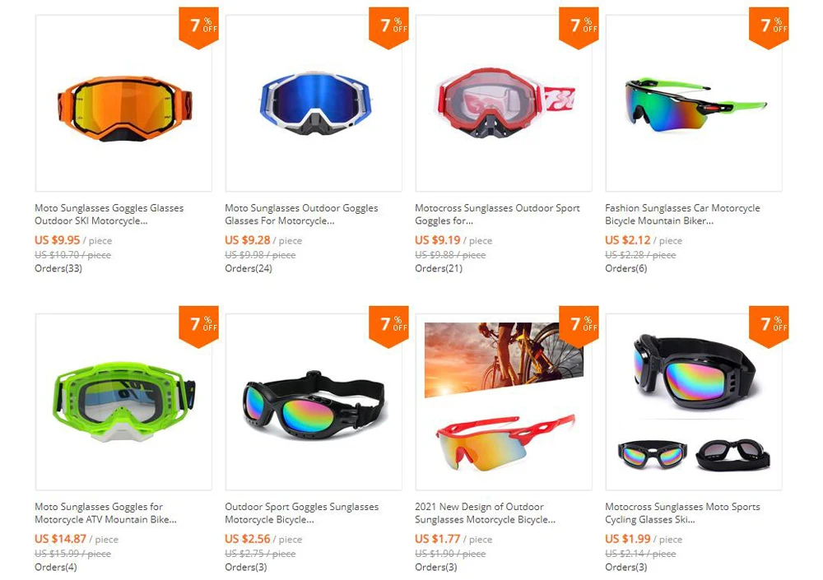
Task: Open 'Moto Sunglasses Goggles for Motorcycle ATV' title
Action: tap(105, 513)
